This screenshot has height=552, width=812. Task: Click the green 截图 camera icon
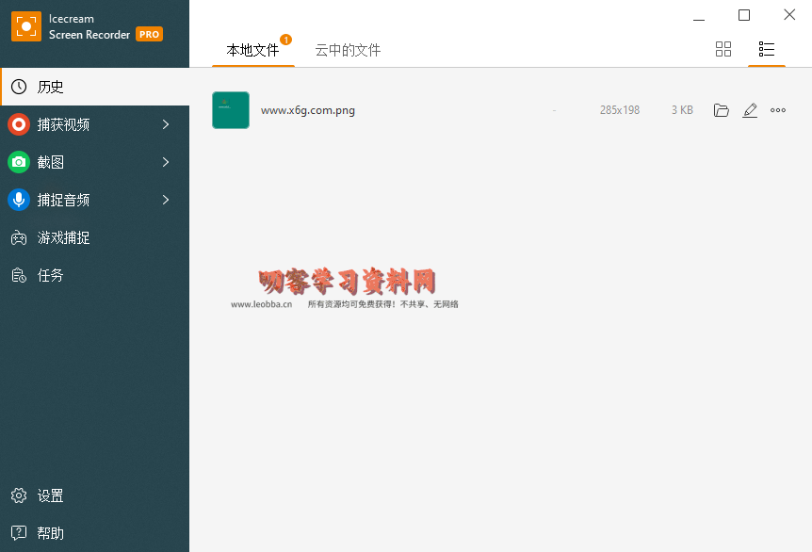(x=19, y=162)
